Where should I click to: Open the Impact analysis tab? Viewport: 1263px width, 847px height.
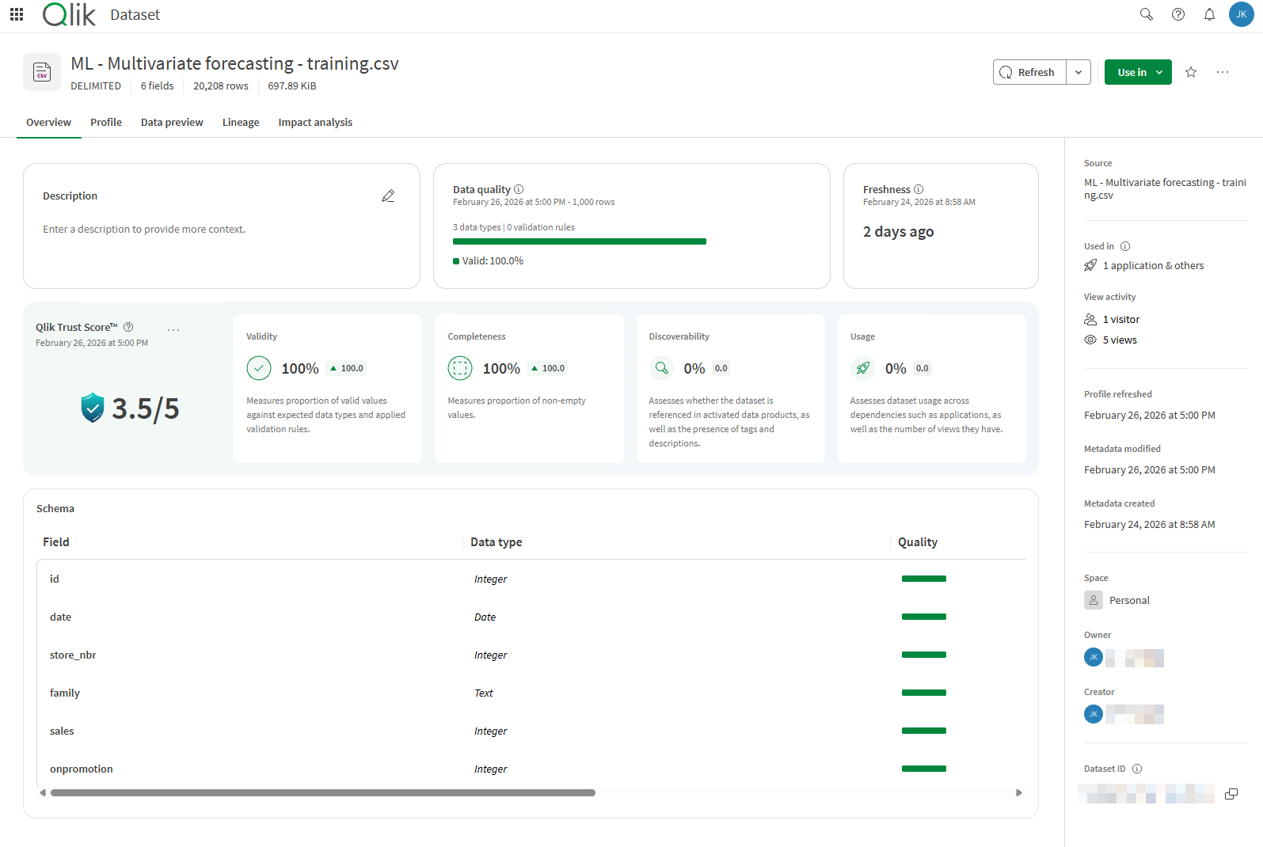click(315, 122)
